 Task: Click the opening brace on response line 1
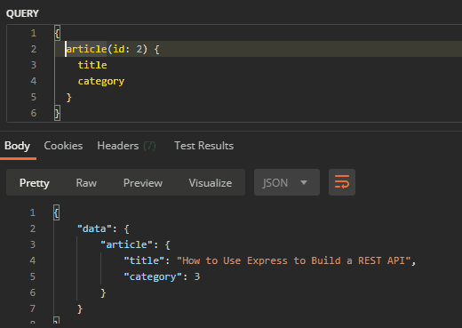coord(56,212)
